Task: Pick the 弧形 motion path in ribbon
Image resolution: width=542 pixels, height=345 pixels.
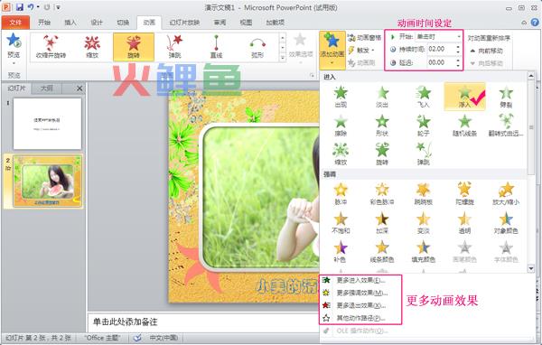Action: (x=257, y=47)
